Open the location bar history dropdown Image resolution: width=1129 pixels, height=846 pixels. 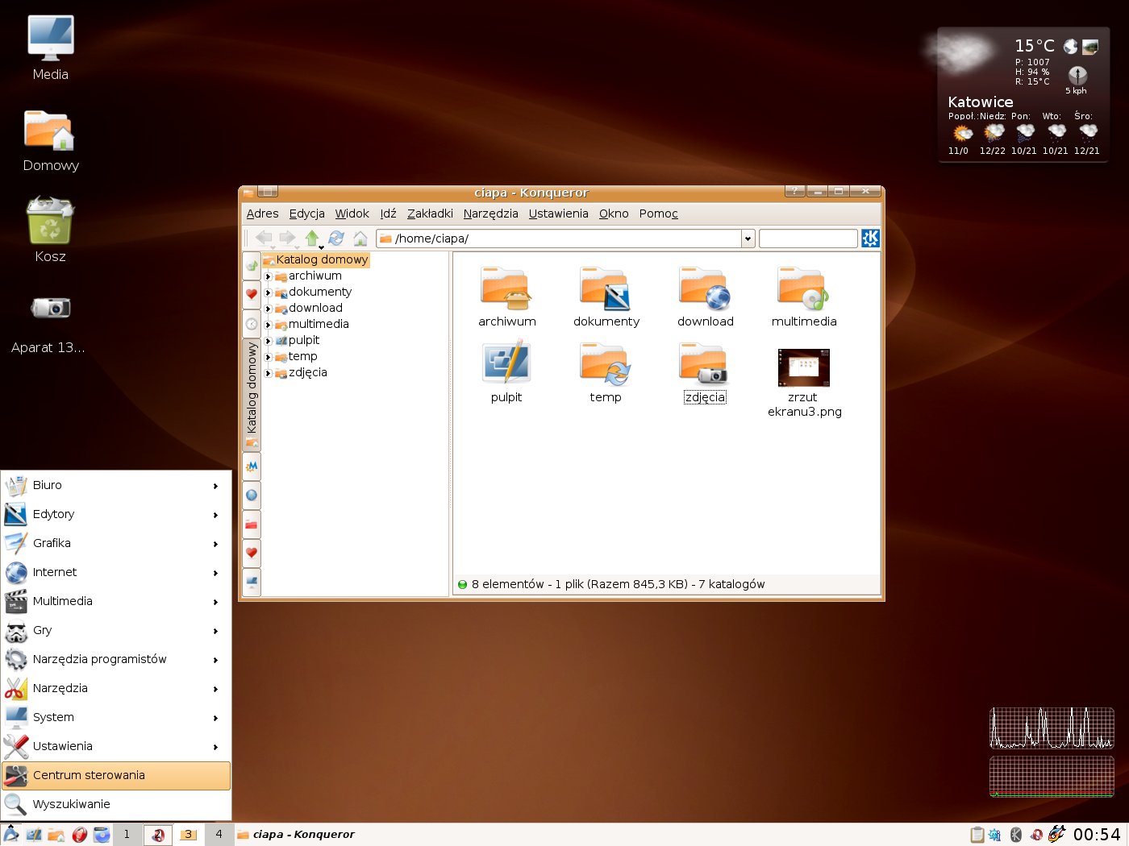[x=748, y=238]
